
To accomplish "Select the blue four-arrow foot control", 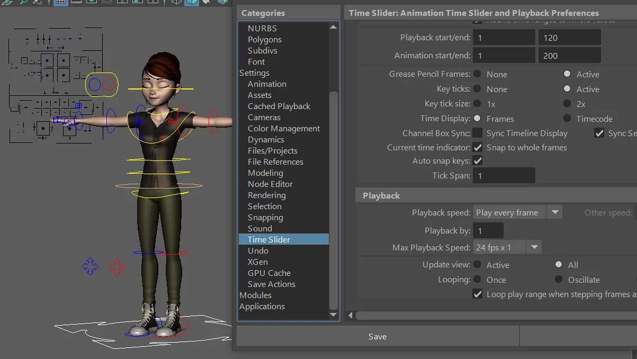I will [x=91, y=266].
